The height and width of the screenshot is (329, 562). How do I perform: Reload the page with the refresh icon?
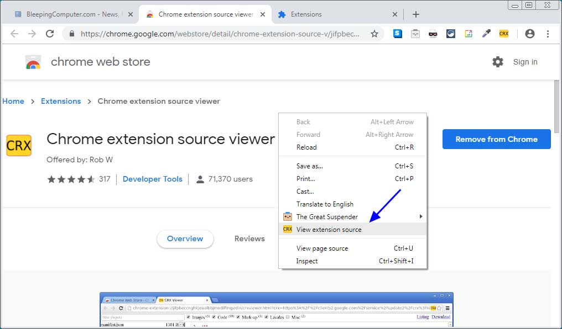(x=50, y=33)
